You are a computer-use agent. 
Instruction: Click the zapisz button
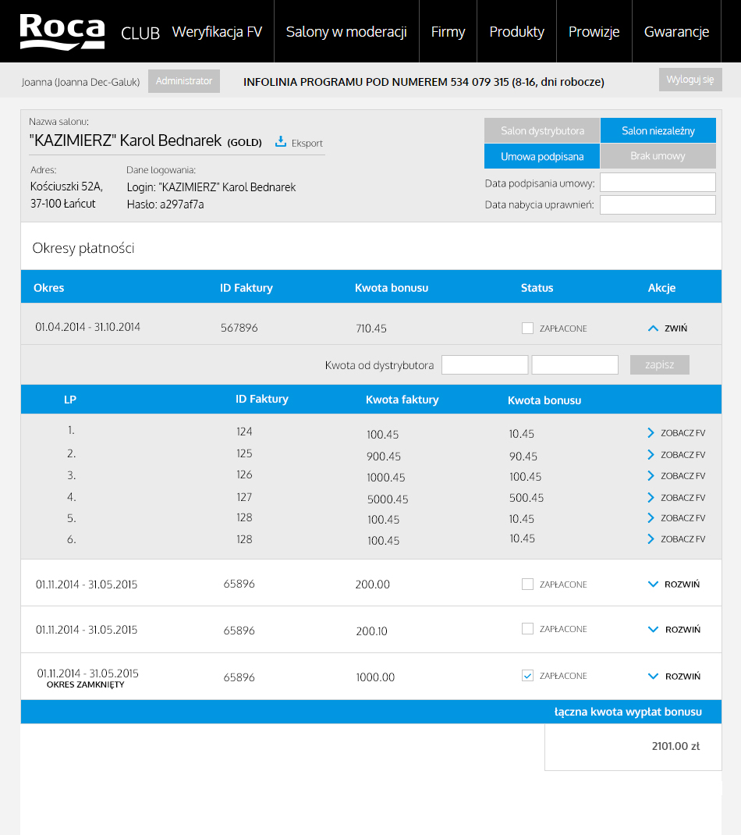[660, 364]
